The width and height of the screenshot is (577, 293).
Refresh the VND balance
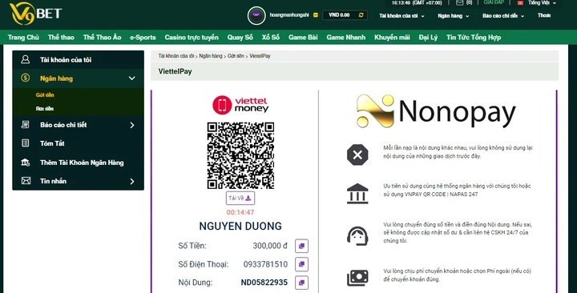tap(361, 15)
